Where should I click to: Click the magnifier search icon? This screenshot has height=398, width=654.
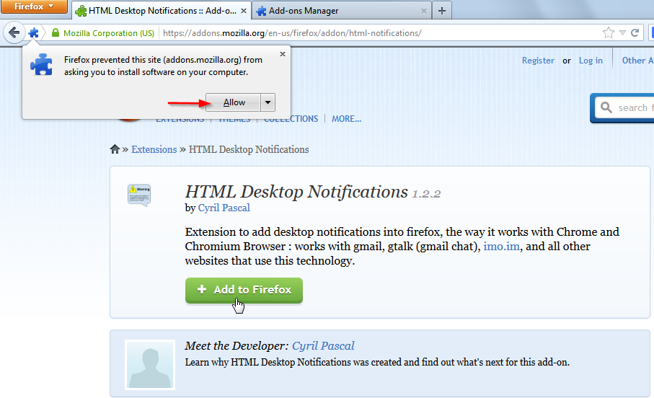606,107
